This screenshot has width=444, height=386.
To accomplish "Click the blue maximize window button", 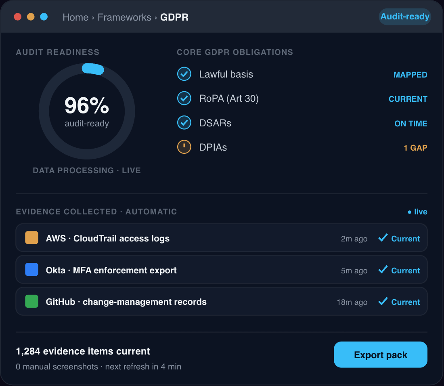I will 44,17.
